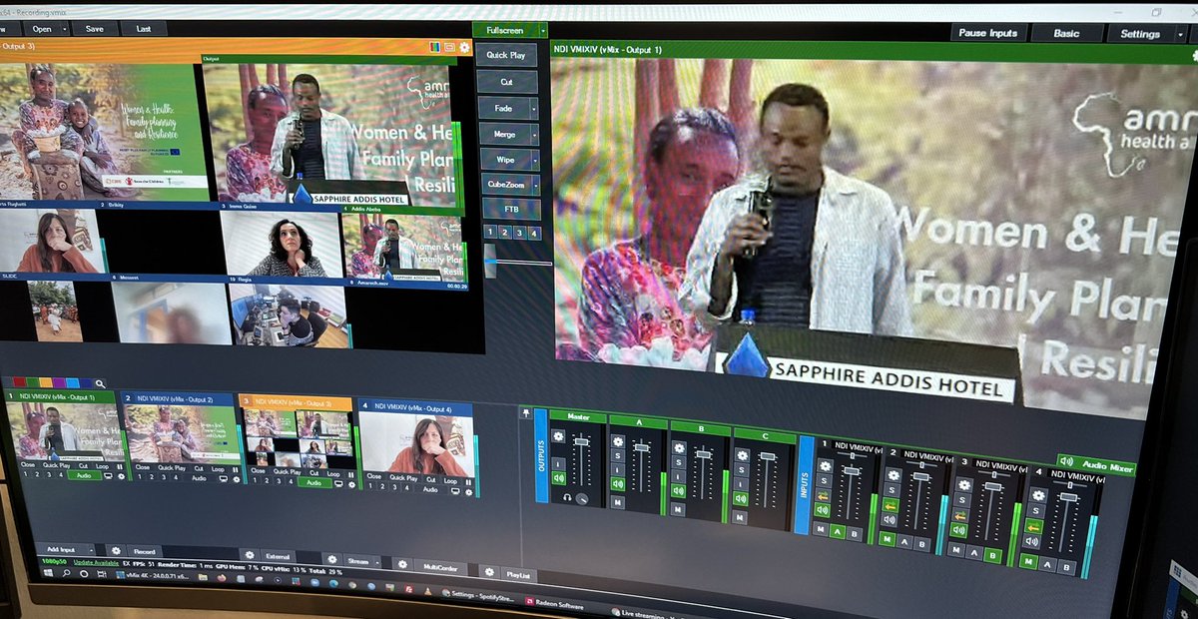Image resolution: width=1198 pixels, height=619 pixels.
Task: Expand the Wipe transition dropdown arrow
Action: click(x=534, y=159)
